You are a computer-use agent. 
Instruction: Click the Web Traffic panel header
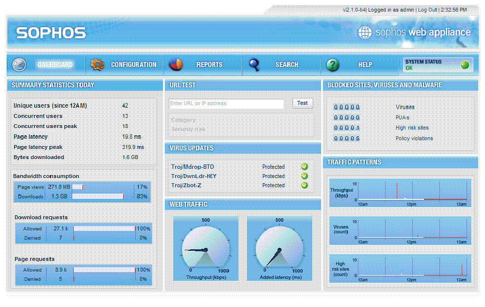pyautogui.click(x=243, y=204)
